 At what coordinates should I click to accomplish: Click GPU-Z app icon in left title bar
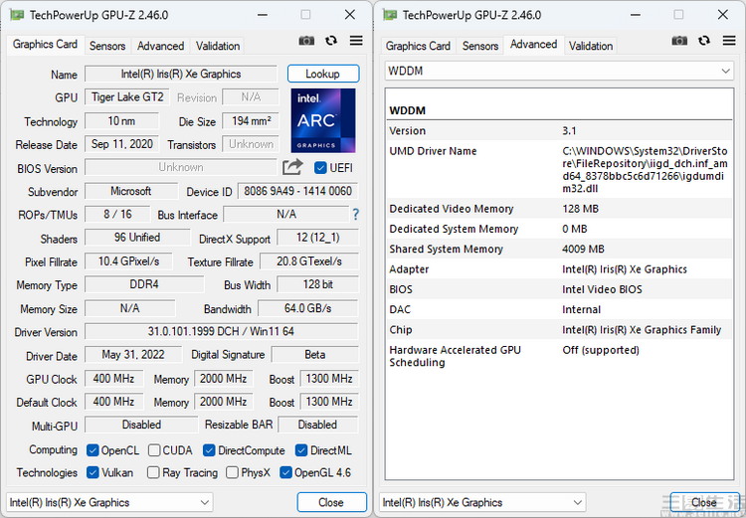tap(17, 15)
